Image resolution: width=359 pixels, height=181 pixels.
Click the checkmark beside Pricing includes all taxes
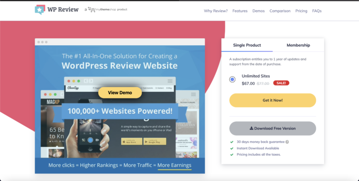[232, 155]
